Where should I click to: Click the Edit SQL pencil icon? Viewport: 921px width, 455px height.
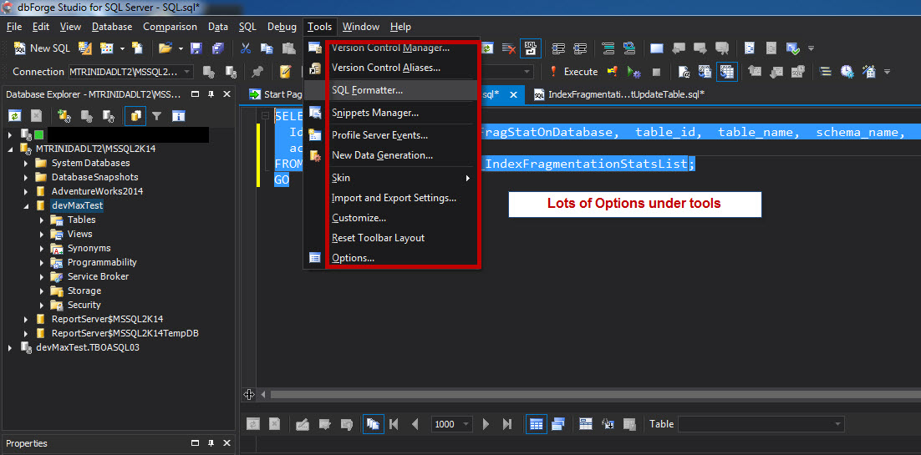point(286,72)
